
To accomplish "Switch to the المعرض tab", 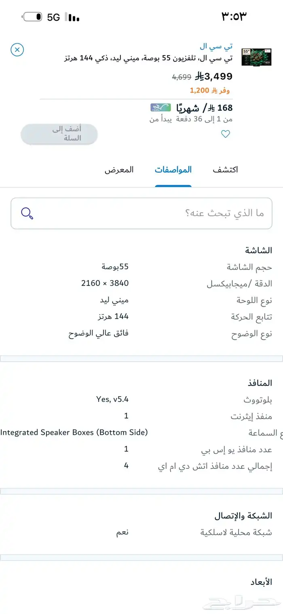I will coord(119,170).
